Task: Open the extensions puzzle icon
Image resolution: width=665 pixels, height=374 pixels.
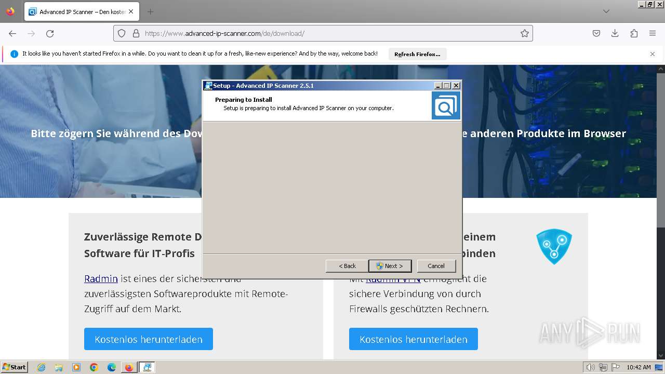Action: pyautogui.click(x=634, y=33)
